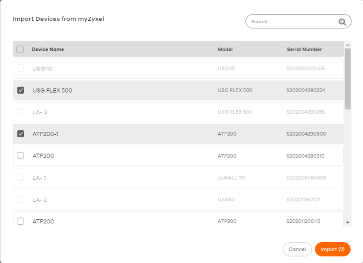Viewport: 363px width, 263px height.
Task: Click the vertical scrollbar thumb
Action: click(348, 79)
